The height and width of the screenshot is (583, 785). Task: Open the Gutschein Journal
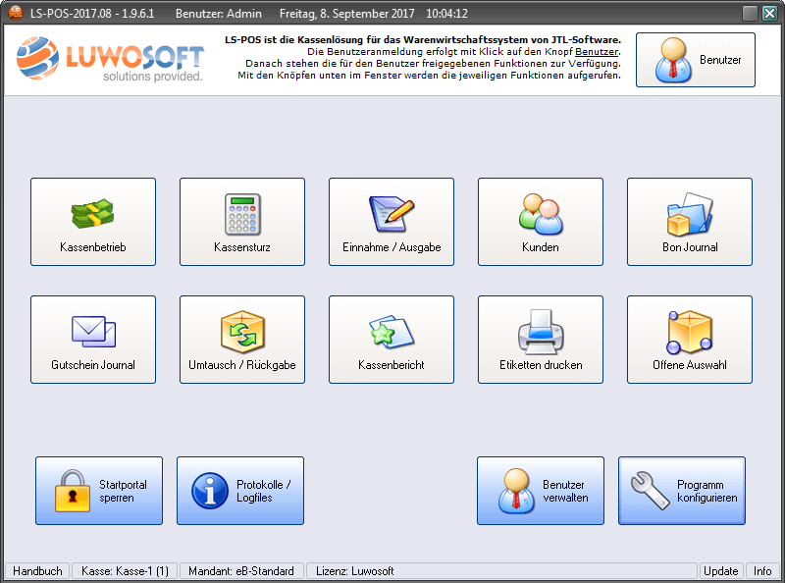point(93,339)
